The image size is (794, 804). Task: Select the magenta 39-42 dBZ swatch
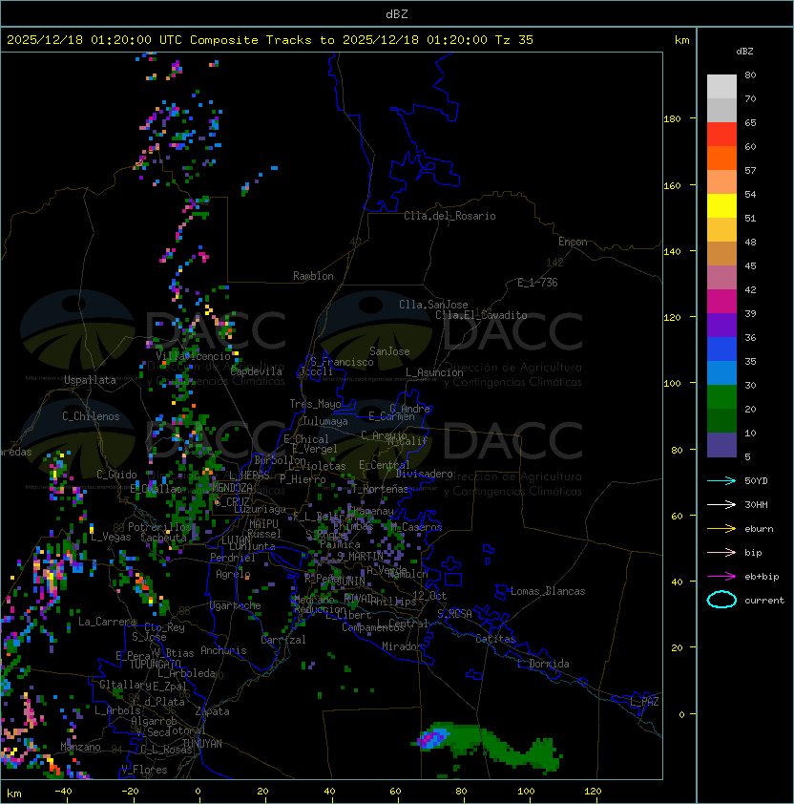(x=721, y=302)
